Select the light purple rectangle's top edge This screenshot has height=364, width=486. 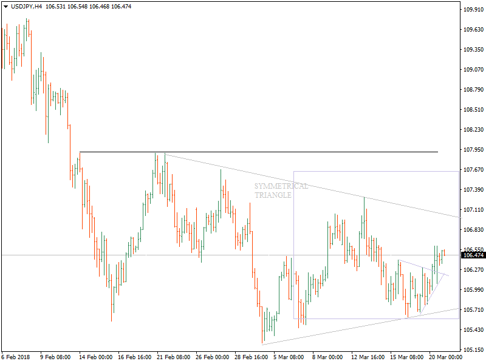click(377, 171)
